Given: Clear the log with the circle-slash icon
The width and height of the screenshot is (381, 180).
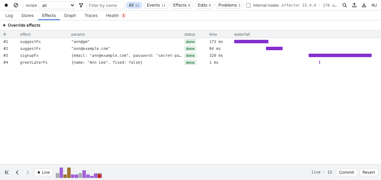Looking at the screenshot, I should [16, 5].
